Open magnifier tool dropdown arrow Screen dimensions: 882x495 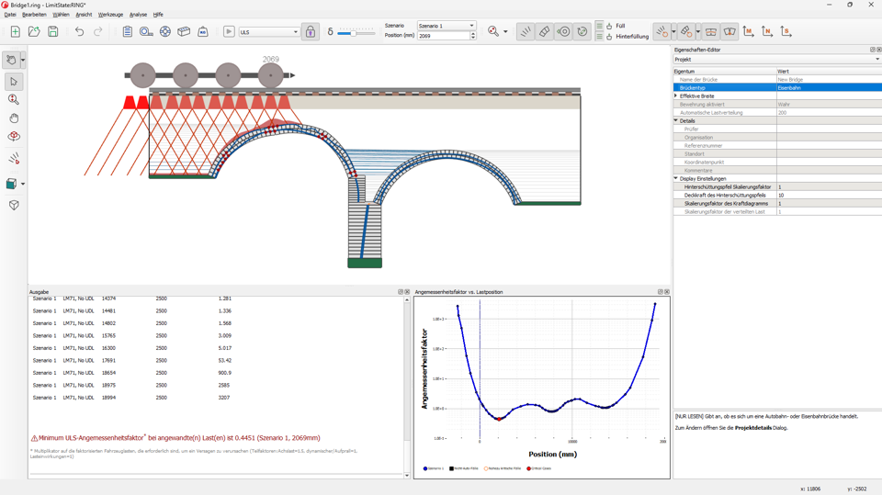(x=505, y=32)
